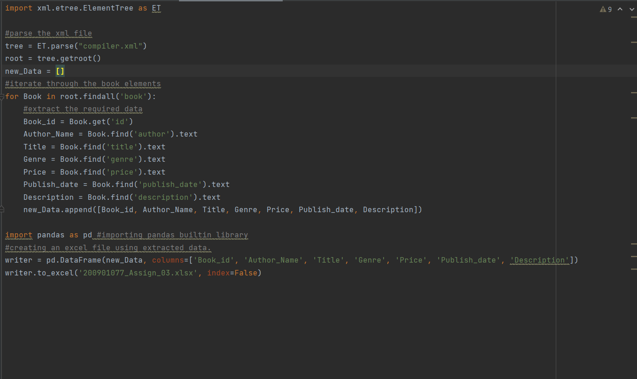The image size is (637, 379).
Task: Click the underlined import keyword before pandas
Action: pyautogui.click(x=18, y=235)
